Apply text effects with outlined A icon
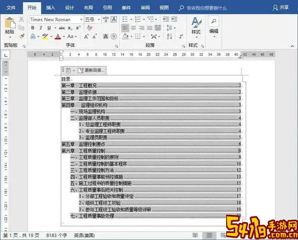The image size is (298, 240). tap(33, 36)
